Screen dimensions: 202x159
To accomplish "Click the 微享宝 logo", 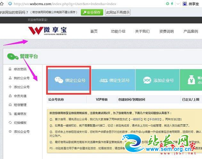I will pyautogui.click(x=47, y=31).
